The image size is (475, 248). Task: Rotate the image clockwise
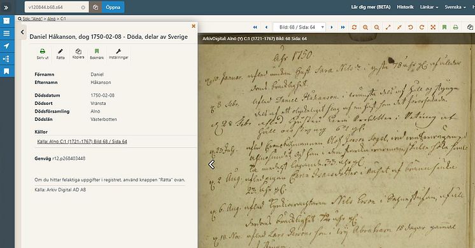422,27
